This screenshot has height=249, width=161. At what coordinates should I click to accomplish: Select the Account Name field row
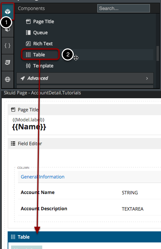(x=89, y=193)
